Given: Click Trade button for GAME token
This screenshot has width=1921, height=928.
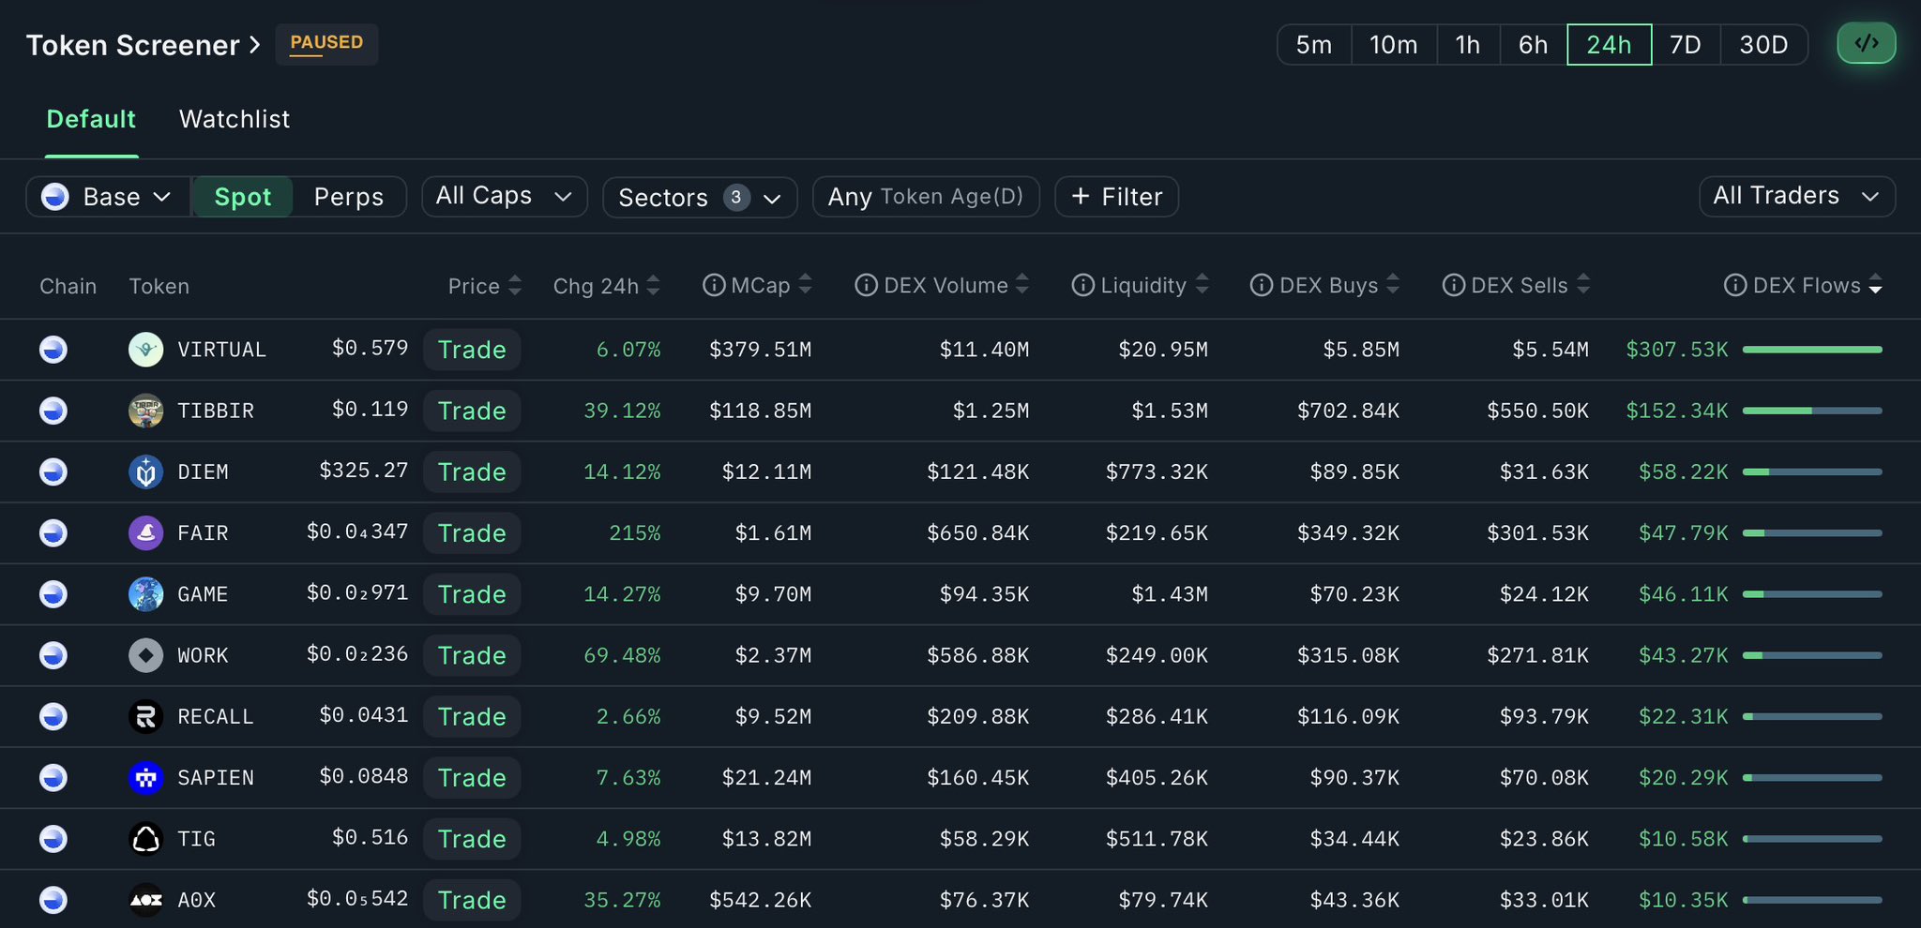Looking at the screenshot, I should pyautogui.click(x=472, y=594).
